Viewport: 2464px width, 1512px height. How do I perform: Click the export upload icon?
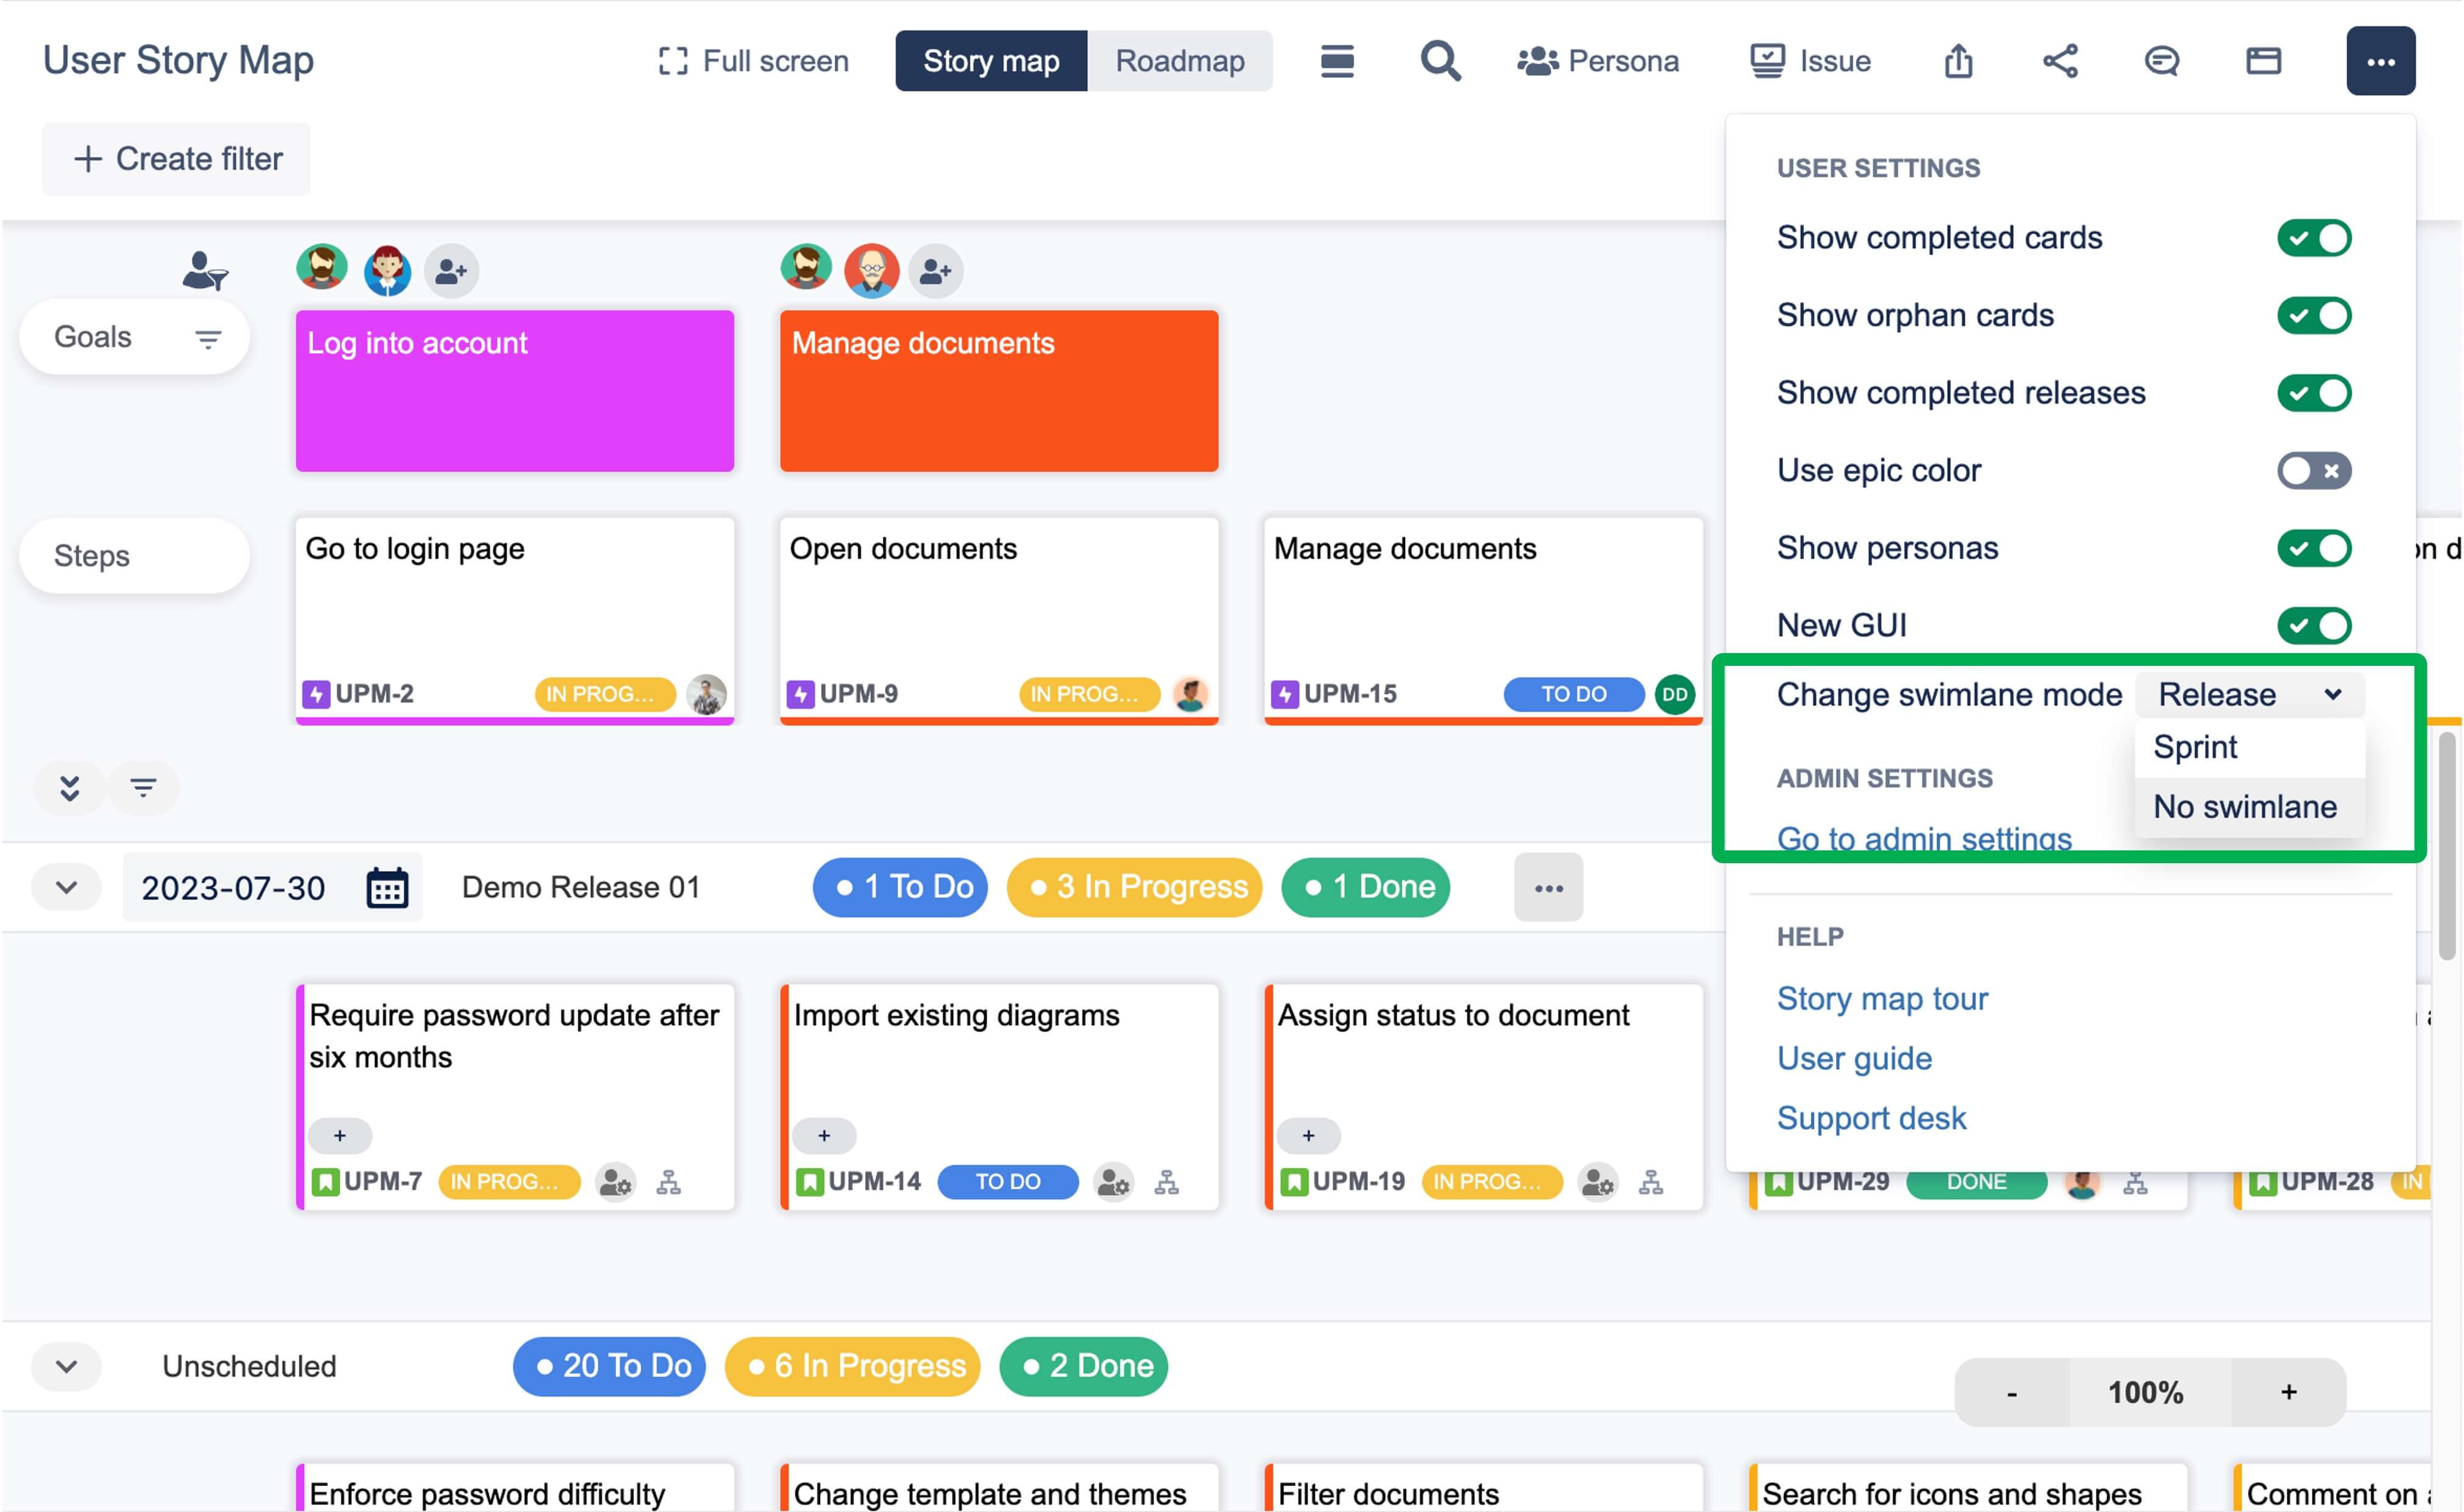[1958, 61]
